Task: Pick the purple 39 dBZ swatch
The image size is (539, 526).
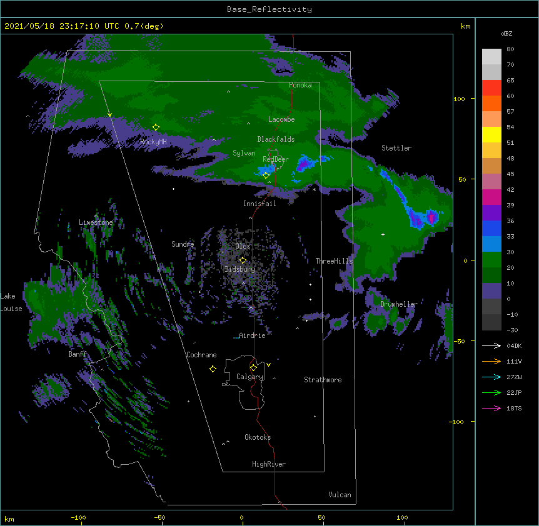Action: (491, 213)
